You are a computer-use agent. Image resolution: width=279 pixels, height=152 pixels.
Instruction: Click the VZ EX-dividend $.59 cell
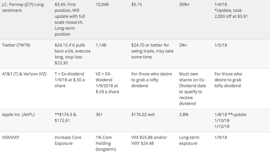tap(107, 83)
